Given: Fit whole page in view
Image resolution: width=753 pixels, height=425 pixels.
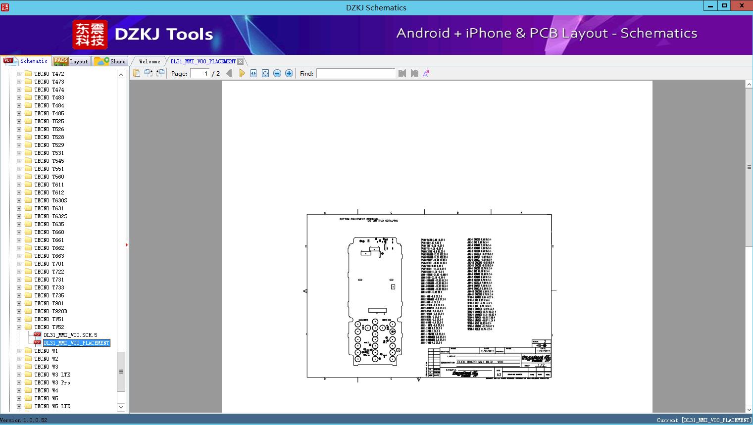Looking at the screenshot, I should point(265,73).
